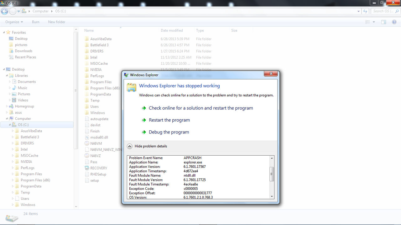Open the view options dropdown arrow
This screenshot has width=401, height=225.
(x=374, y=22)
